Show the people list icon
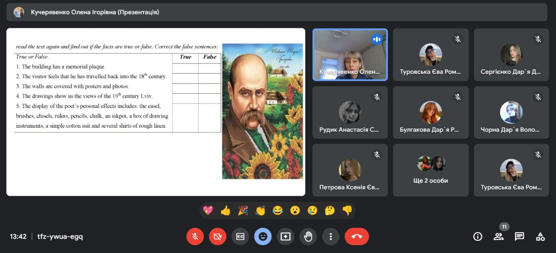Image resolution: width=556 pixels, height=253 pixels. (x=499, y=237)
